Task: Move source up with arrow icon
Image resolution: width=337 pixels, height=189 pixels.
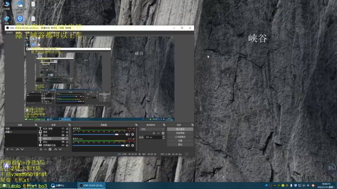Action: [x=56, y=149]
